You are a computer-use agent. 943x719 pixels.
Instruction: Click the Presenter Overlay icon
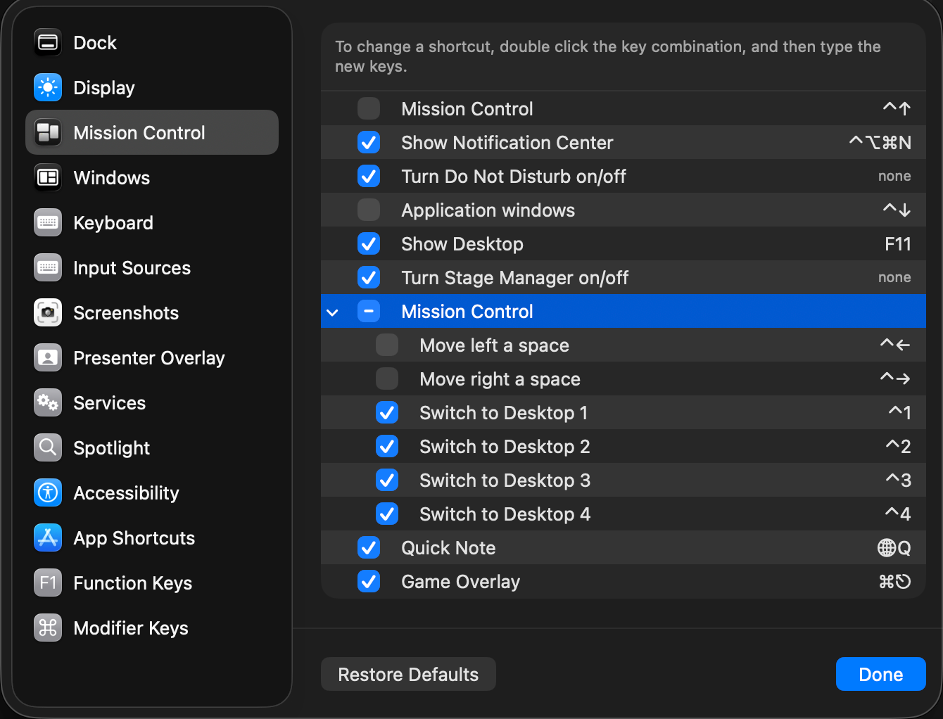48,358
